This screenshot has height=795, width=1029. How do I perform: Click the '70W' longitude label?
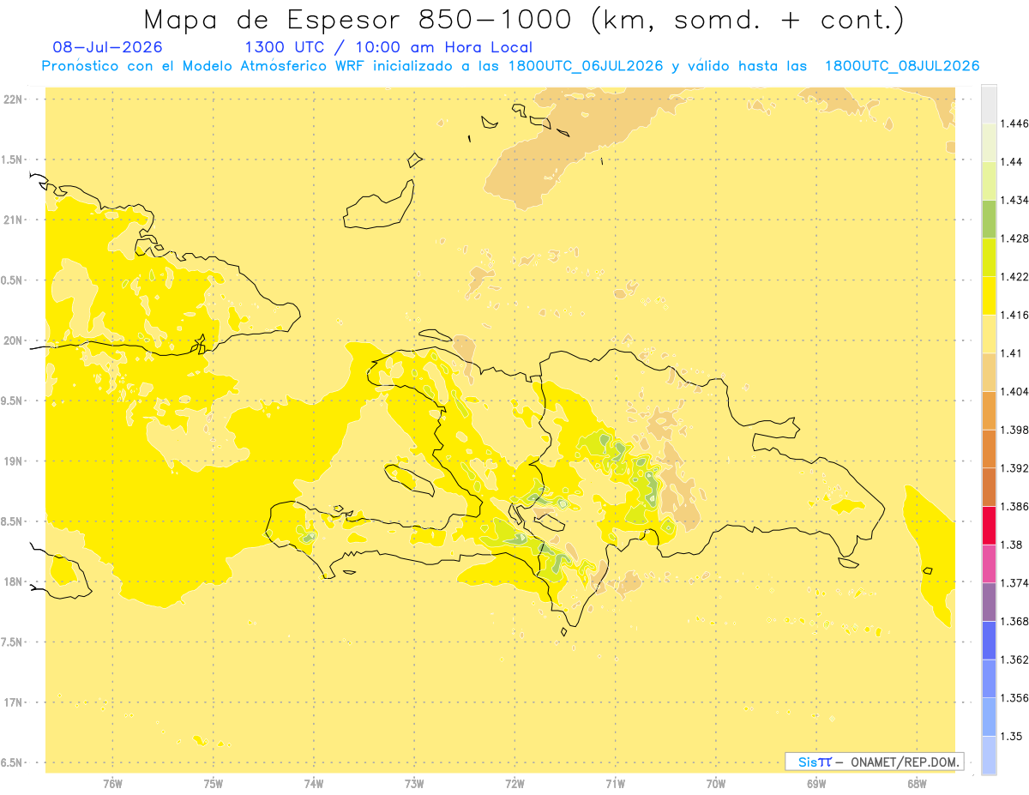pyautogui.click(x=715, y=783)
